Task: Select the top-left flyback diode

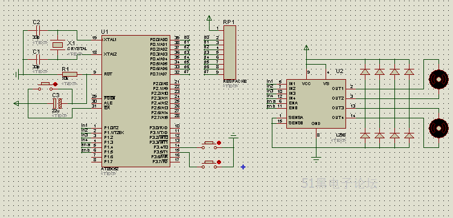Action: click(x=365, y=71)
